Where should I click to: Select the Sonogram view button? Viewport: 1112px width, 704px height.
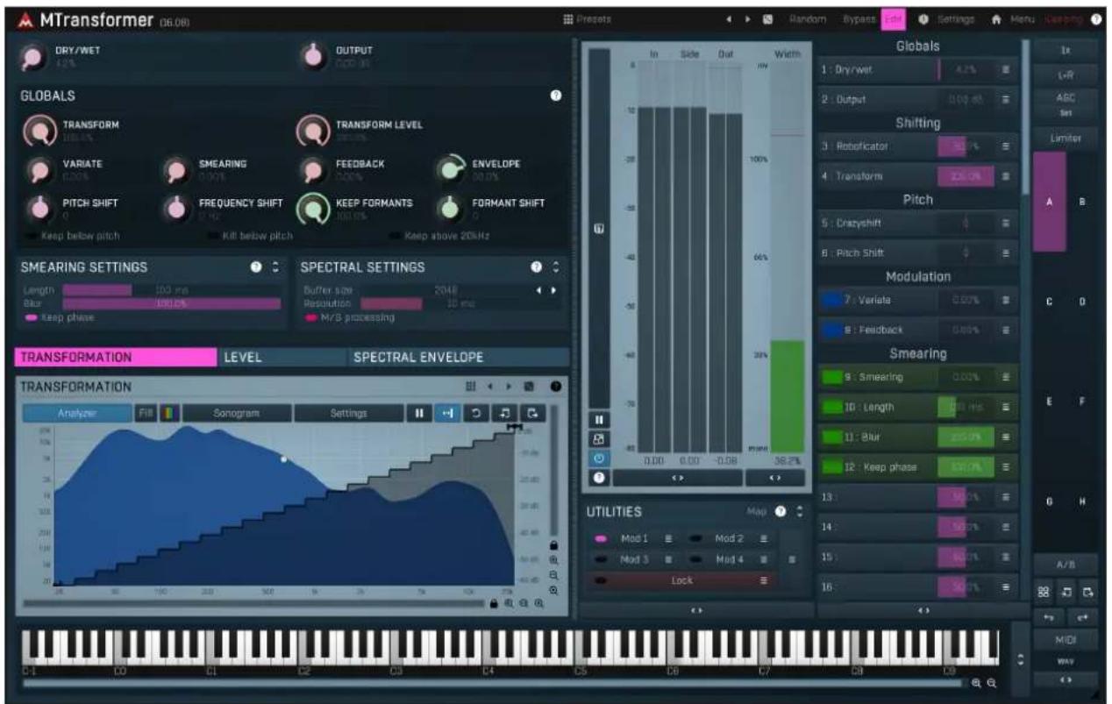(x=237, y=413)
